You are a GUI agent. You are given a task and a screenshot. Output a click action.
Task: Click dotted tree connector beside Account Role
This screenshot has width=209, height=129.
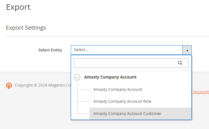coord(83,101)
